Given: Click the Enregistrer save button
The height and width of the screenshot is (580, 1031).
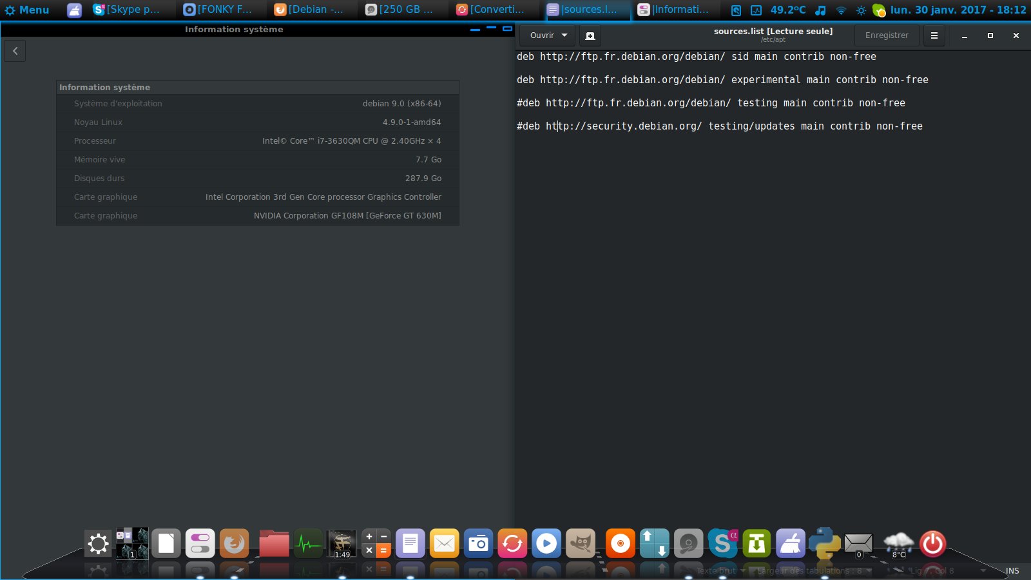Looking at the screenshot, I should click(x=887, y=35).
